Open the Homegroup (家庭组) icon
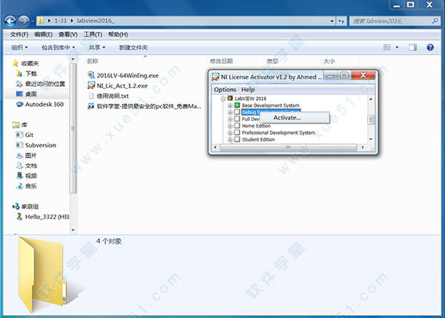The image size is (445, 318). point(16,207)
